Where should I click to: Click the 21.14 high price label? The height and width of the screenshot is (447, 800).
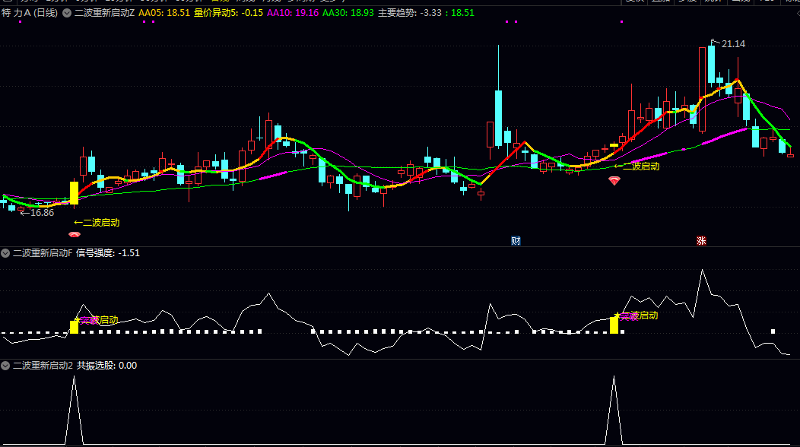pos(733,44)
